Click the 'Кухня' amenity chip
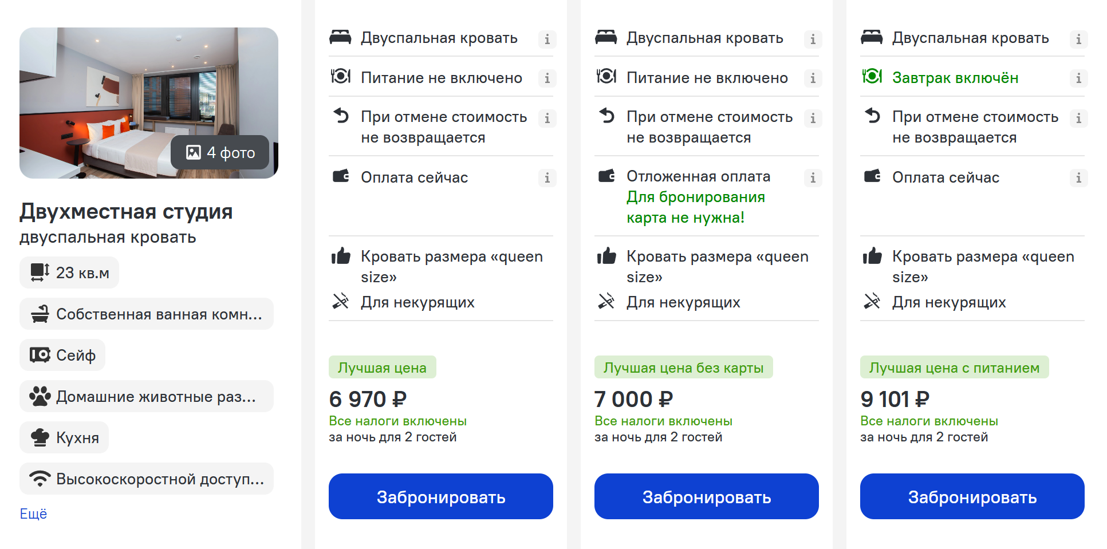Image resolution: width=1107 pixels, height=549 pixels. [64, 438]
